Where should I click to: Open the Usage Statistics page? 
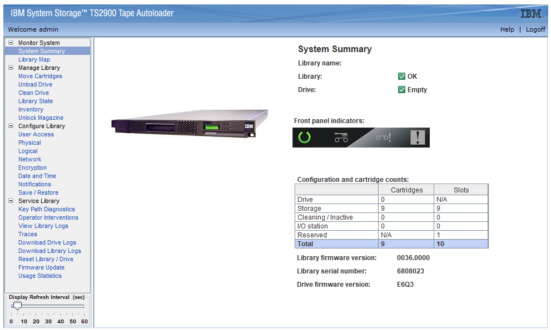(39, 276)
